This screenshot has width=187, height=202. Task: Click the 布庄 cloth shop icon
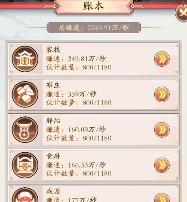pyautogui.click(x=25, y=94)
